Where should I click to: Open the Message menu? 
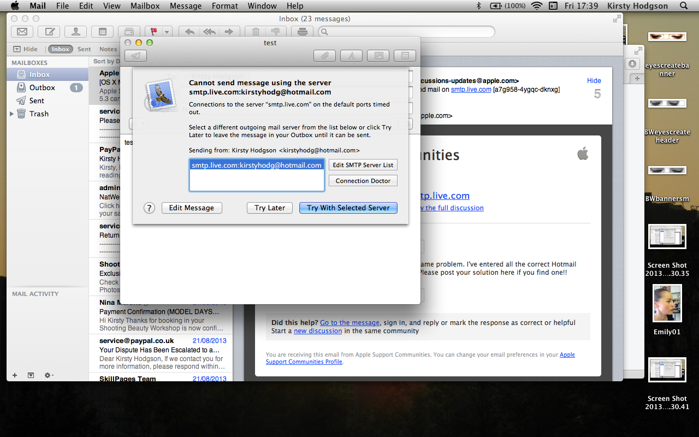(x=186, y=6)
